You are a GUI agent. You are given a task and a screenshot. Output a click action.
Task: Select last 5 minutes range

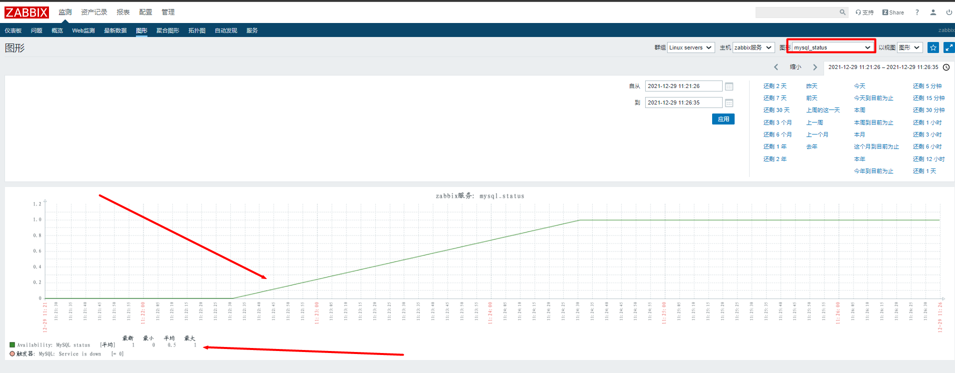[927, 86]
